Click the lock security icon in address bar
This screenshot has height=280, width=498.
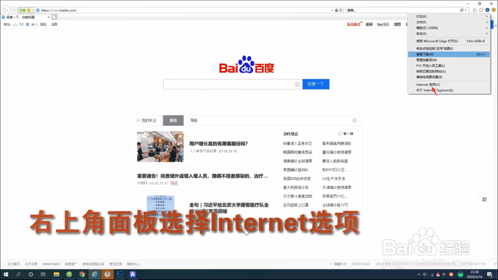(x=336, y=10)
